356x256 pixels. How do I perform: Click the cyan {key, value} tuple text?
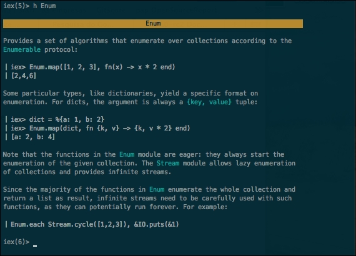209,102
